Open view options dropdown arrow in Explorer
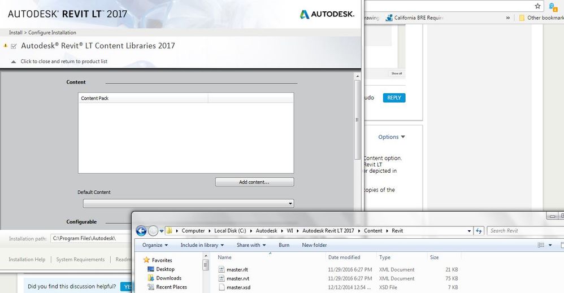This screenshot has height=293, width=564. pos(550,245)
